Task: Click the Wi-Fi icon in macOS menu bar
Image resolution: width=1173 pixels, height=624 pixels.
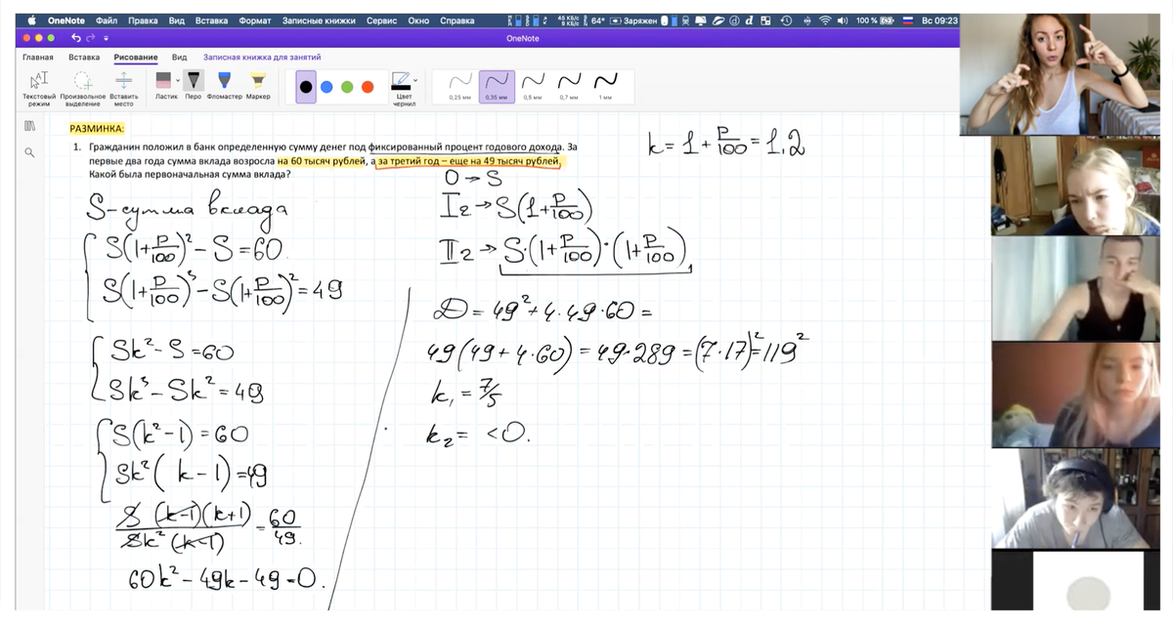Action: coord(825,21)
